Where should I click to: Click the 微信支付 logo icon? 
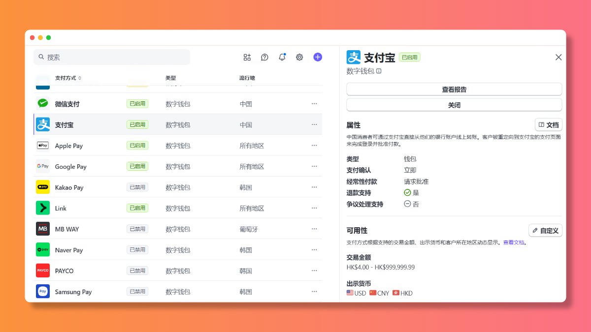tap(43, 104)
